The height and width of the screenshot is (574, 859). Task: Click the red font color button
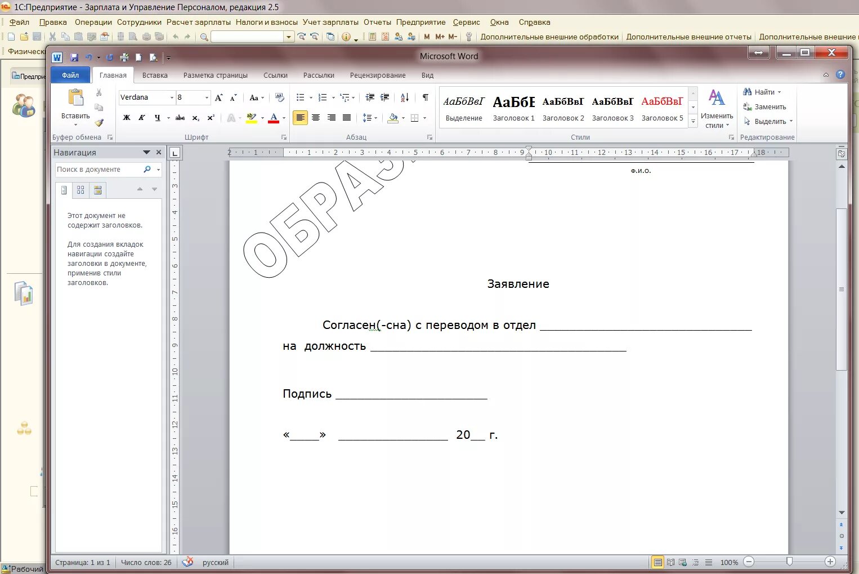pyautogui.click(x=274, y=118)
